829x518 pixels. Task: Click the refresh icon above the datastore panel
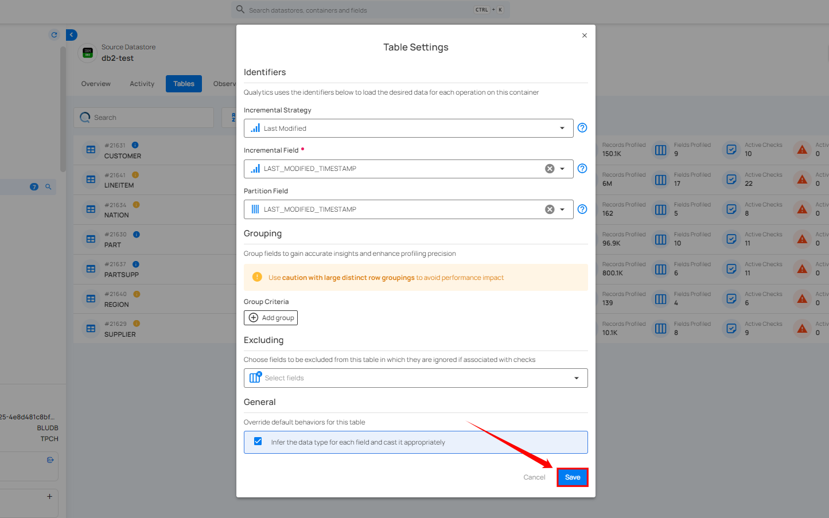pos(54,34)
